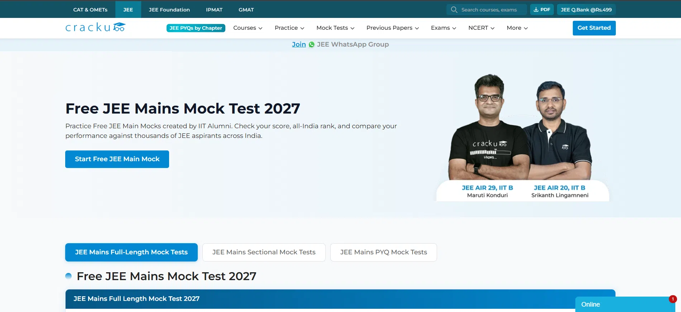
Task: Open the JEE Foundation tab
Action: coord(169,10)
